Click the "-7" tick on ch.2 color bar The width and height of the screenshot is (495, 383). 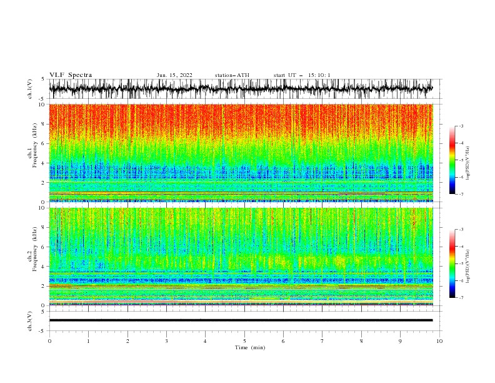click(x=461, y=297)
